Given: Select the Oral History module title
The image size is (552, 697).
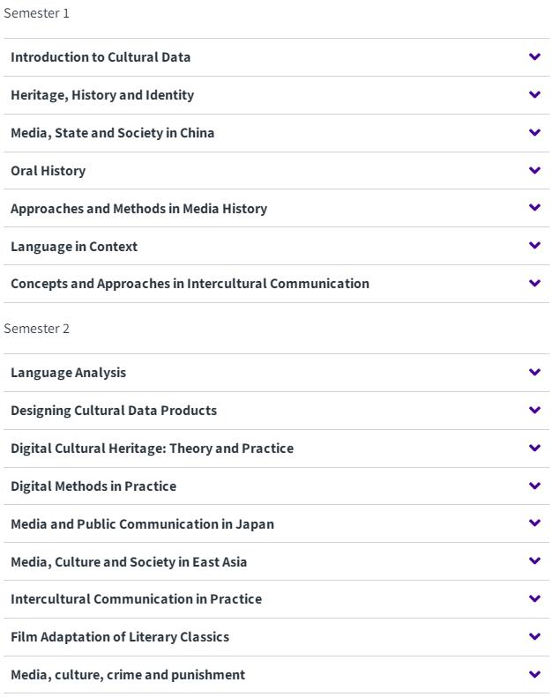Looking at the screenshot, I should pyautogui.click(x=48, y=171).
